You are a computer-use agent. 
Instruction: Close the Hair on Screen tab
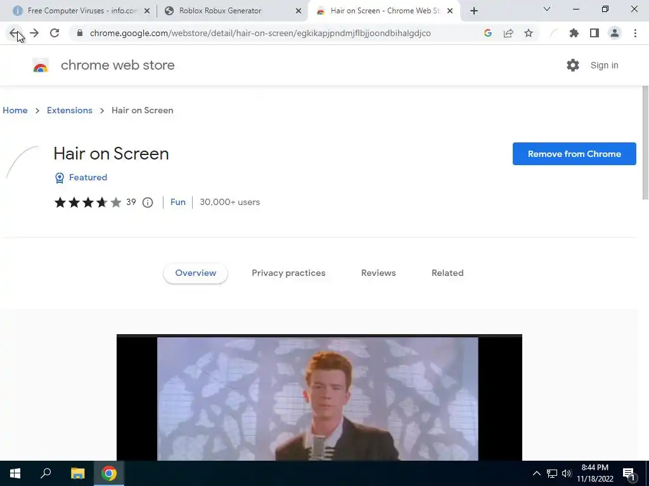tap(451, 11)
